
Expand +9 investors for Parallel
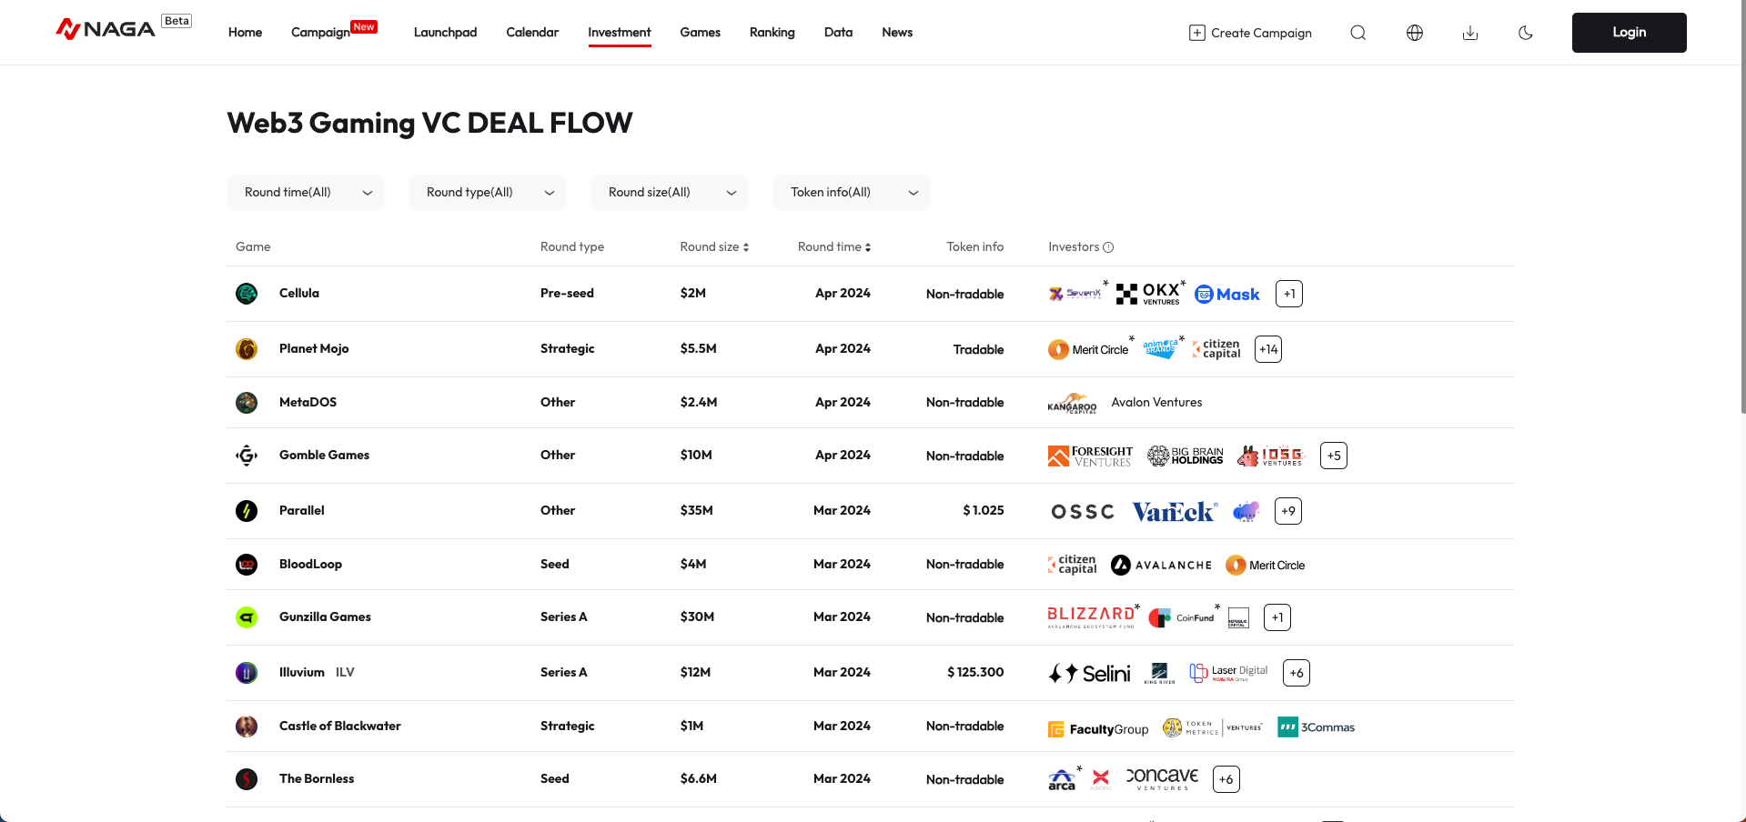tap(1288, 511)
